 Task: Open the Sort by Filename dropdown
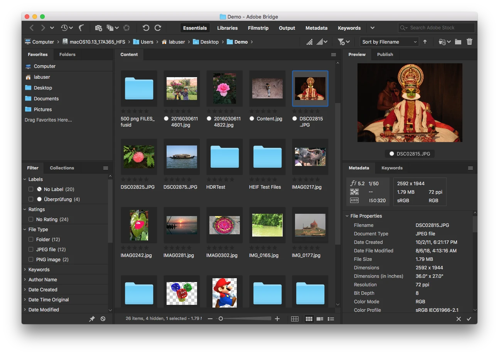(389, 42)
